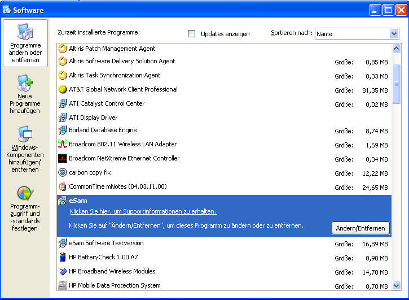Click the ATI Display Driver icon
Image resolution: width=409 pixels, height=300 pixels.
63,118
